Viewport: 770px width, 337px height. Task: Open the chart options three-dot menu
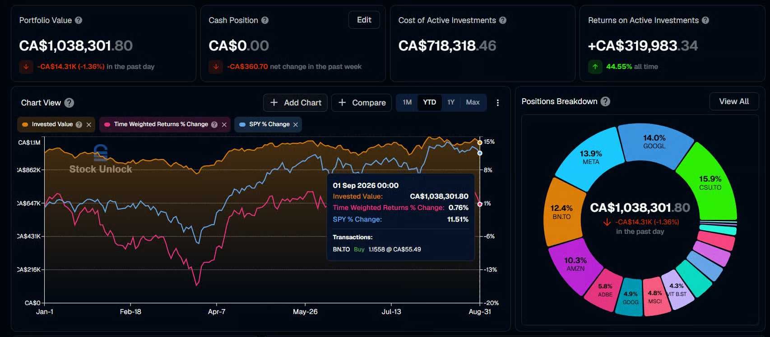point(498,103)
